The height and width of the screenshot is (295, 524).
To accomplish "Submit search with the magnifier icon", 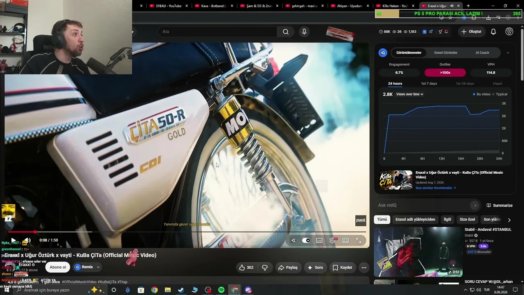I will coord(286,32).
